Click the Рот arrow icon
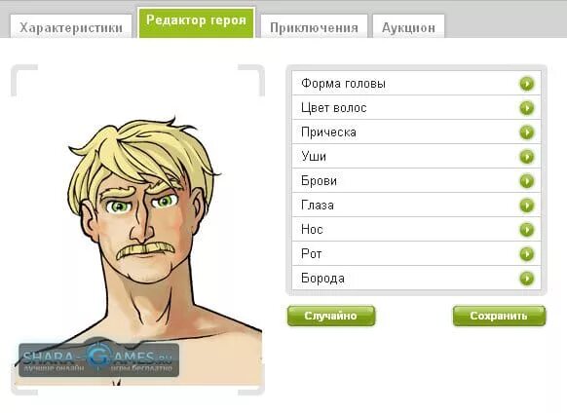The height and width of the screenshot is (413, 567). [x=526, y=254]
